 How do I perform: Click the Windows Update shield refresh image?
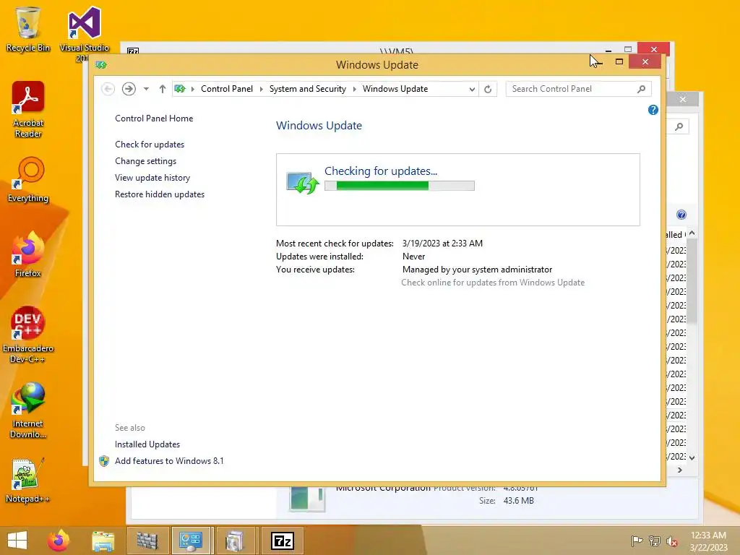pos(303,183)
